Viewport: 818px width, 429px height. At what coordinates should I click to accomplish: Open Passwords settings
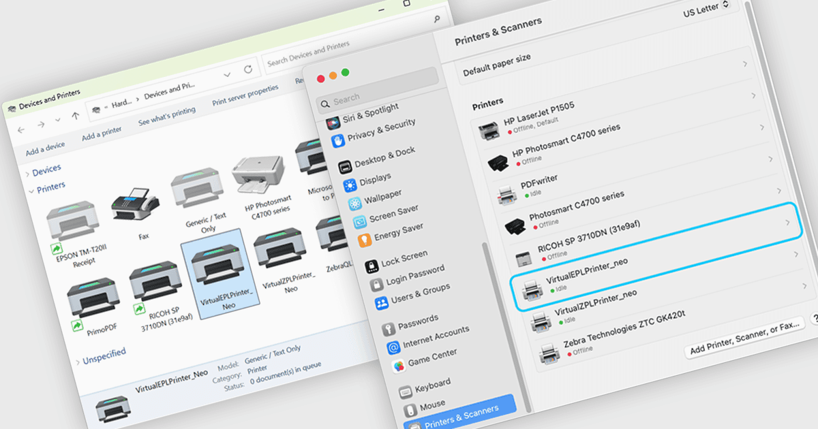(x=410, y=323)
